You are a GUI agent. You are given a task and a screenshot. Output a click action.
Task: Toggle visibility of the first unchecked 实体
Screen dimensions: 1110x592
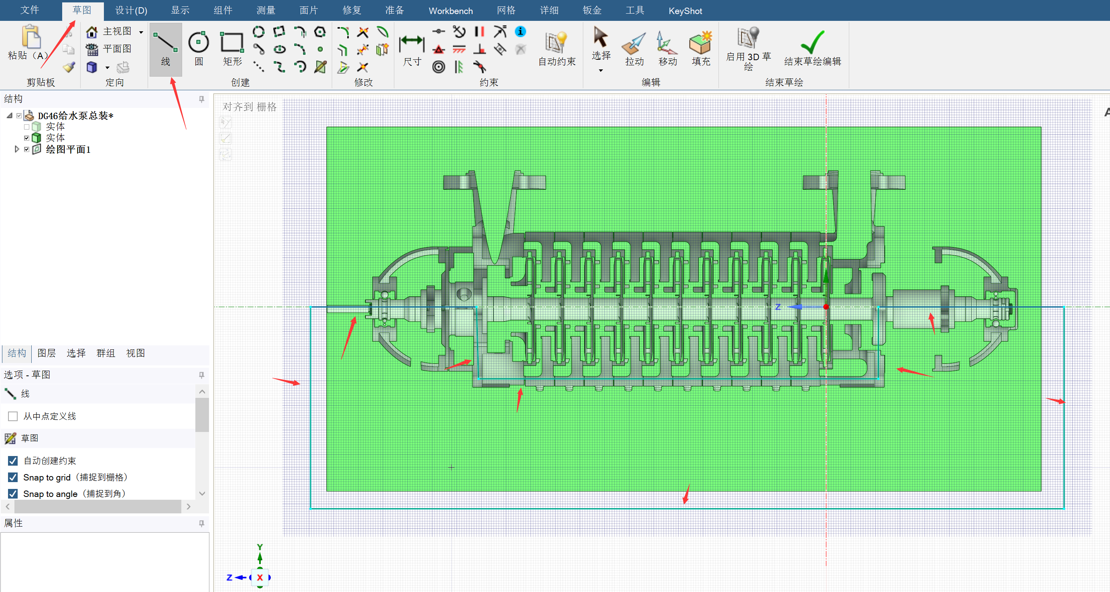(x=27, y=127)
